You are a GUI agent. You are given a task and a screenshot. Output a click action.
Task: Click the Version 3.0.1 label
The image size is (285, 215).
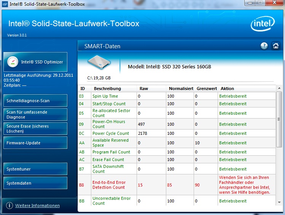tap(17, 35)
